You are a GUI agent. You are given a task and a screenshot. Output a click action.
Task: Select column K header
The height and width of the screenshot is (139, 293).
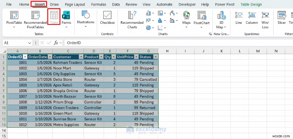coord(222,51)
